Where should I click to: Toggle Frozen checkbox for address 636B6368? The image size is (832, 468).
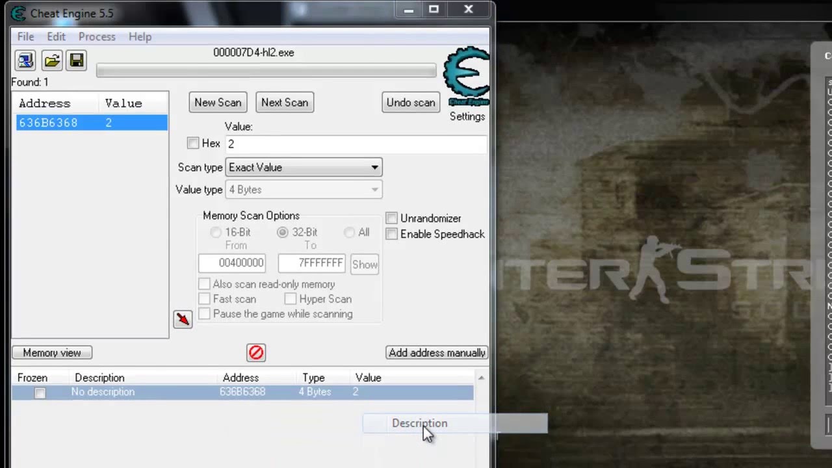click(x=40, y=393)
